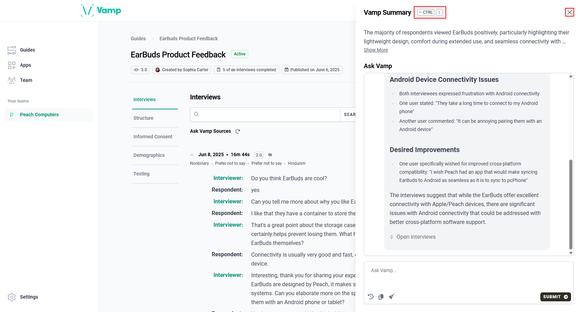Click the I key shortcut badge

coord(439,12)
